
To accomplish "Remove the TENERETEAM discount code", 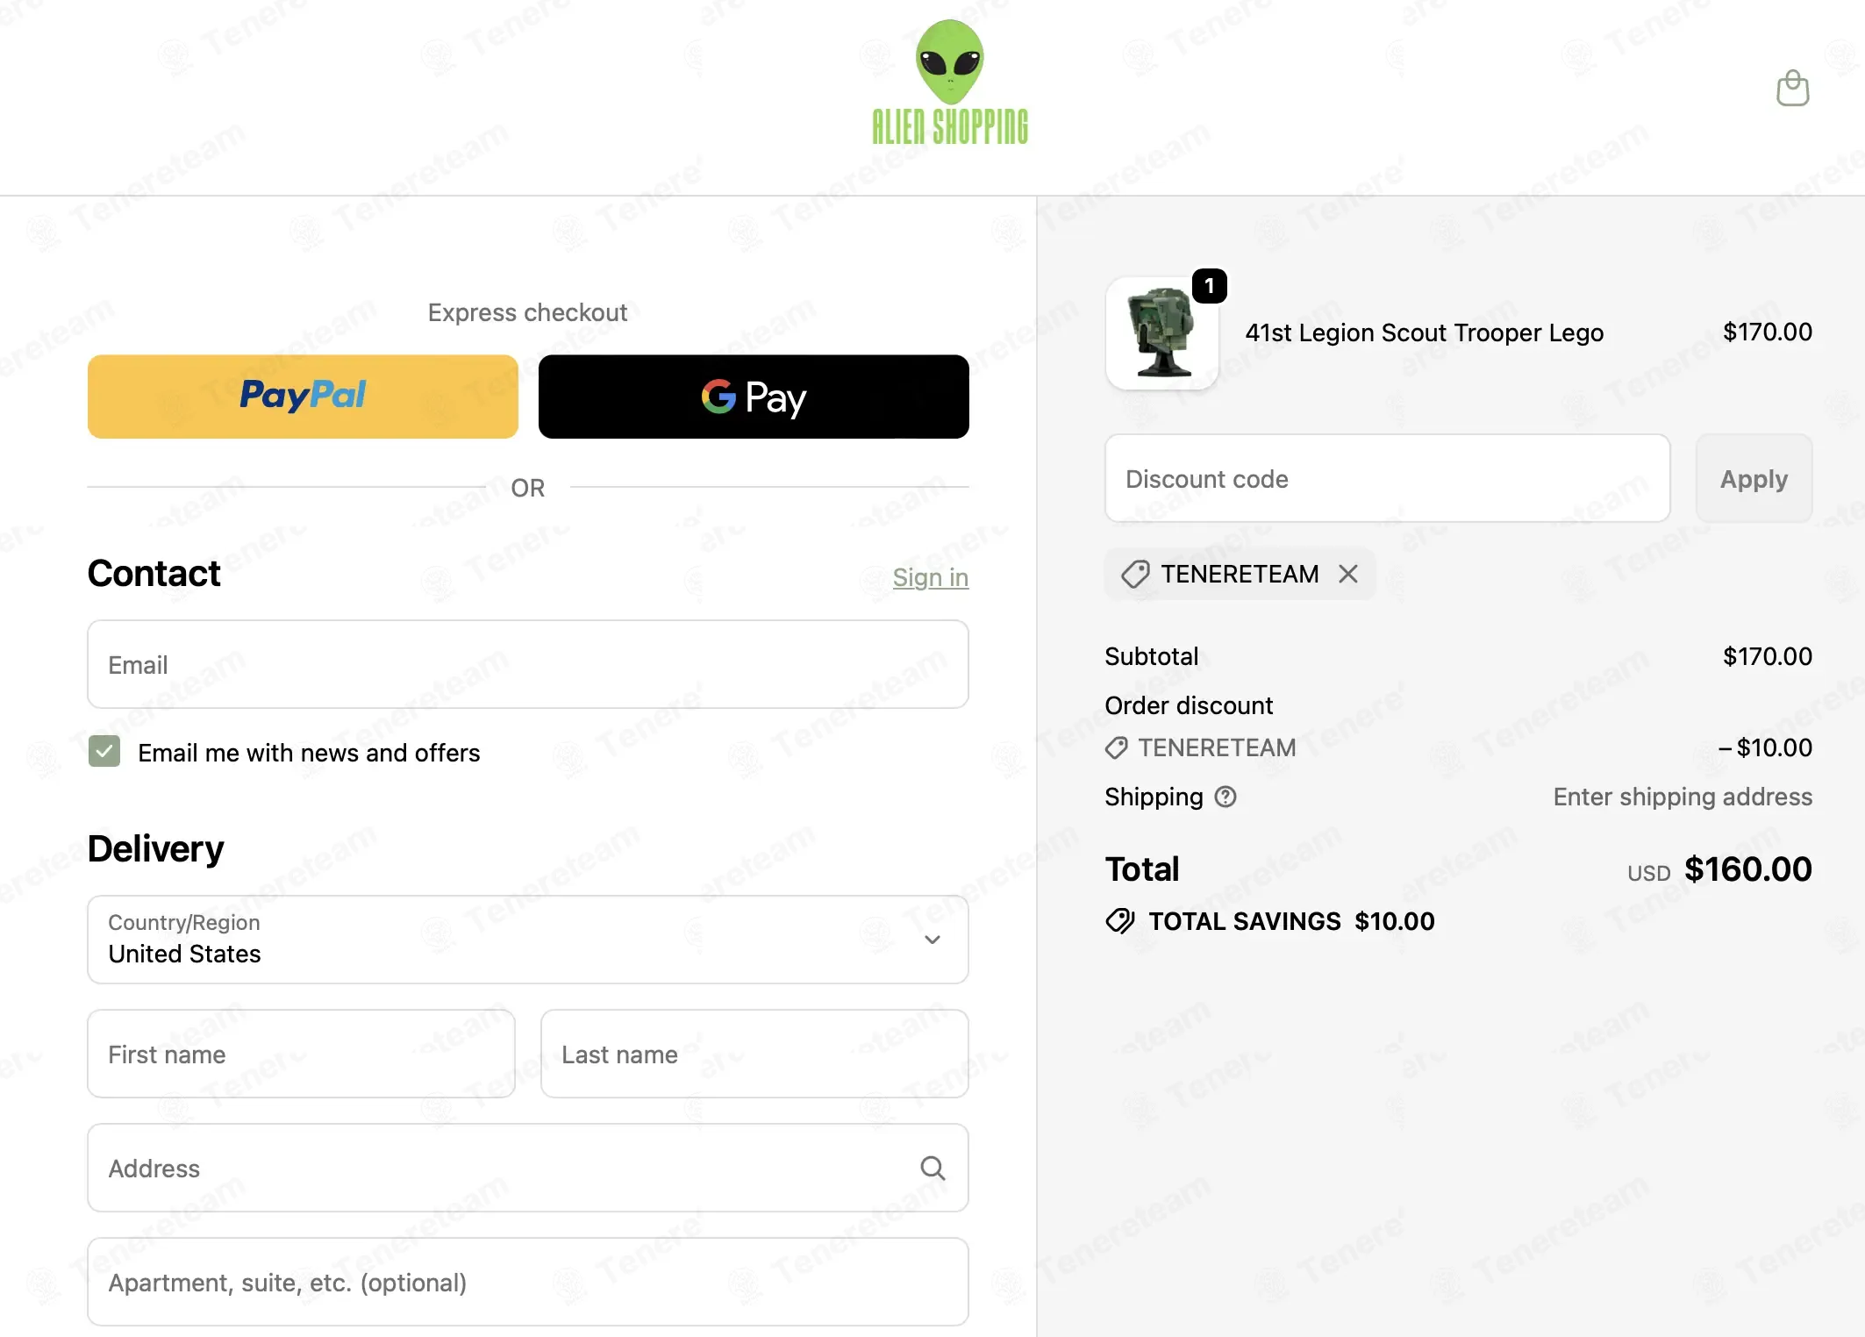I will (1348, 574).
